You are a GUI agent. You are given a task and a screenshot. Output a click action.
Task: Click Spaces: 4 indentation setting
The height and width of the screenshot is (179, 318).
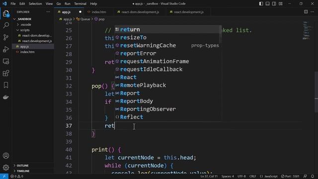(228, 177)
